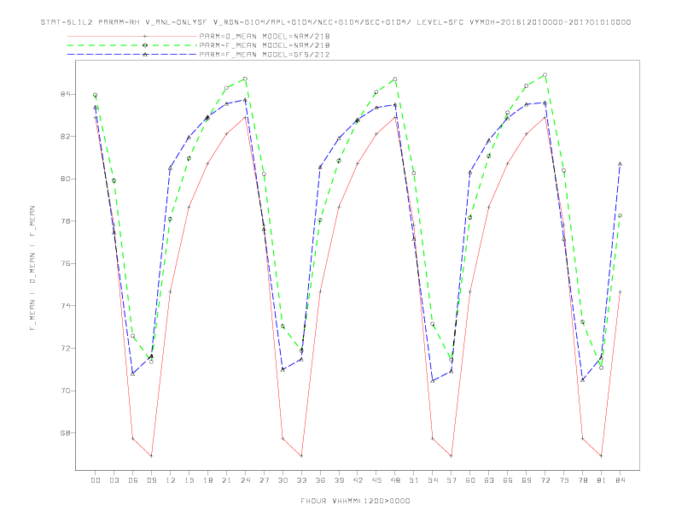This screenshot has height=523, width=676.
Task: Click y-axis tick label 80
Action: [x=64, y=179]
